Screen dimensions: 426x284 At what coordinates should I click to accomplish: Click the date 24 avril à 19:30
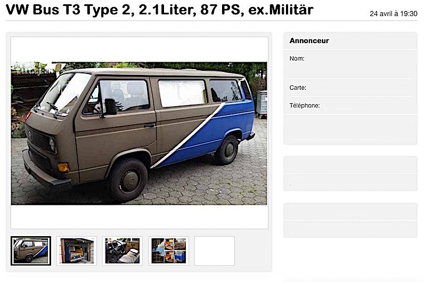coord(394,14)
